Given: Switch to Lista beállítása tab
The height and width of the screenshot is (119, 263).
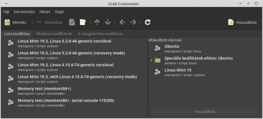Looking at the screenshot, I should tap(17, 34).
